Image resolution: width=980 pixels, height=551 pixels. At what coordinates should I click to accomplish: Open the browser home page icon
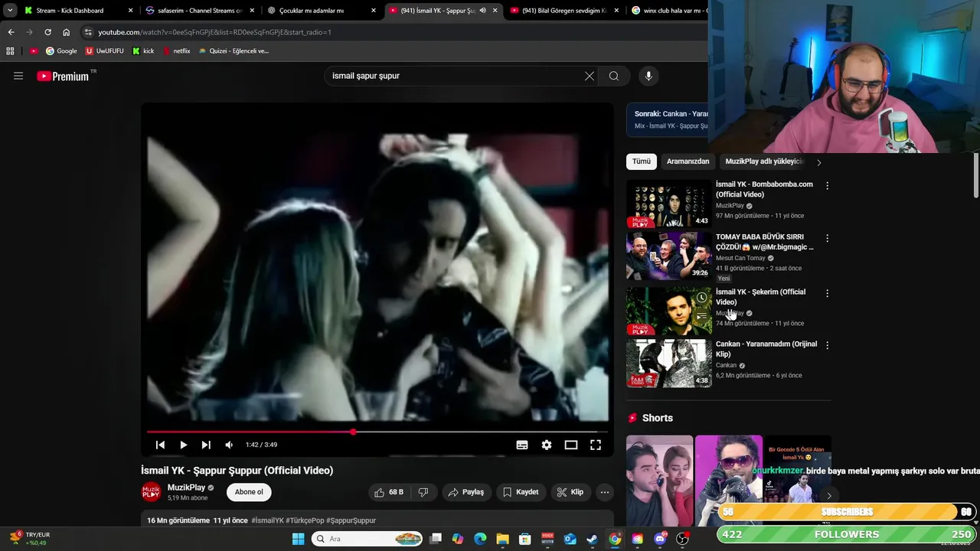coord(66,32)
